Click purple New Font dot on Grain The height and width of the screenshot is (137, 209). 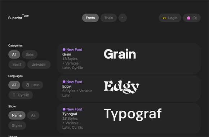[64, 49]
